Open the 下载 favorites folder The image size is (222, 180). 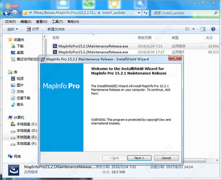(x=17, y=46)
